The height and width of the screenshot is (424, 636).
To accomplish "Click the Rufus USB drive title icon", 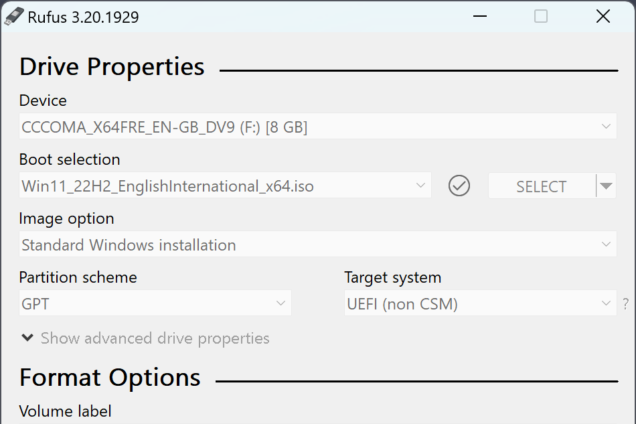I will point(14,17).
